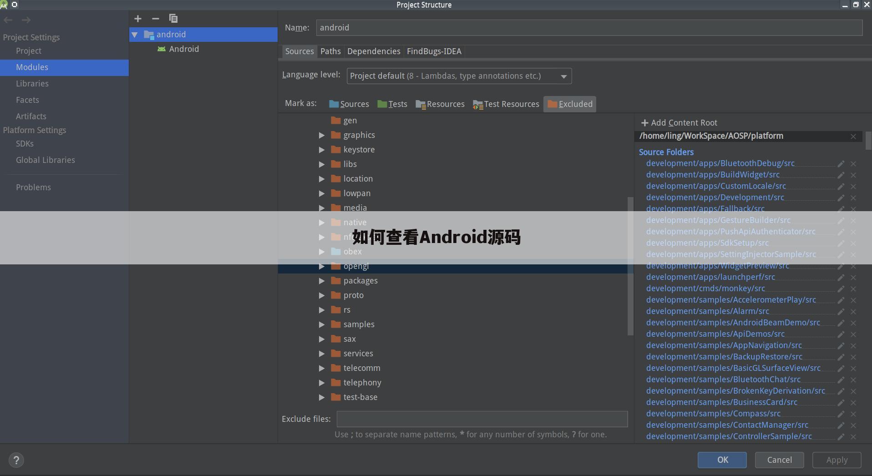Click the module Name input field
The height and width of the screenshot is (476, 872).
point(589,28)
